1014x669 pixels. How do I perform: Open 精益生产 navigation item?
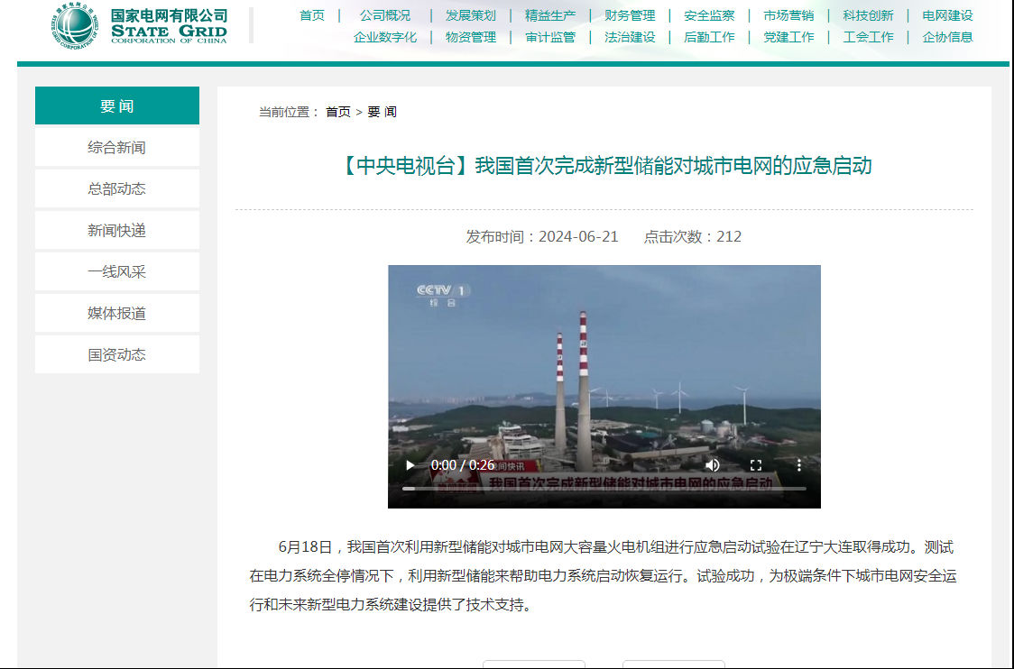pyautogui.click(x=550, y=15)
